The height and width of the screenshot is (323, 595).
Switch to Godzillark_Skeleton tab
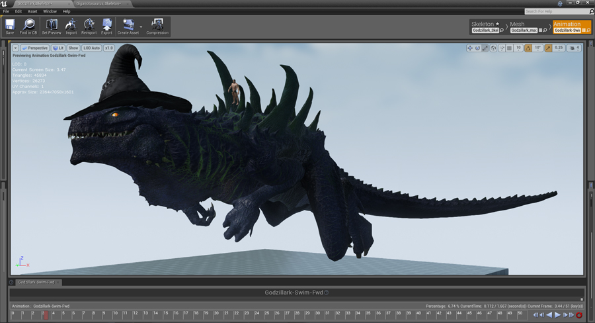(35, 4)
